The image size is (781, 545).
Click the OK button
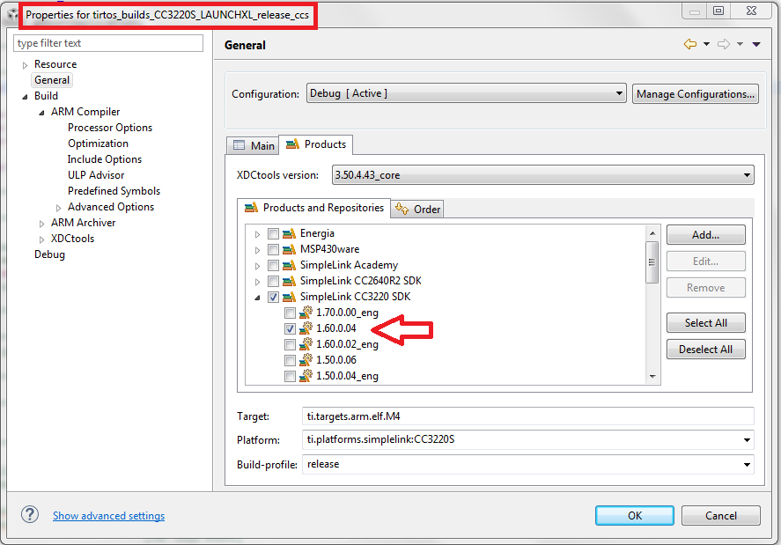pos(635,516)
